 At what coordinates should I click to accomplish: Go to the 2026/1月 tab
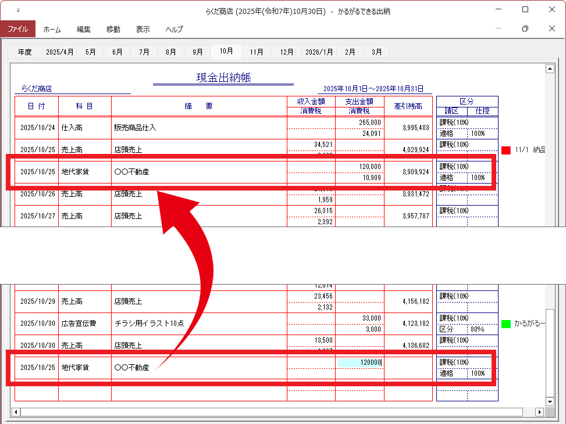pyautogui.click(x=319, y=52)
